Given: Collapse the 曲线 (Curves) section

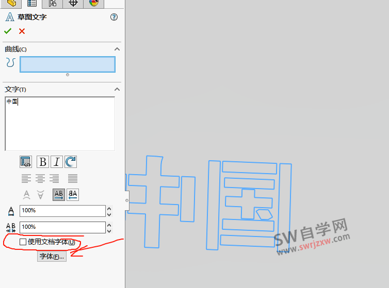Looking at the screenshot, I should 117,49.
